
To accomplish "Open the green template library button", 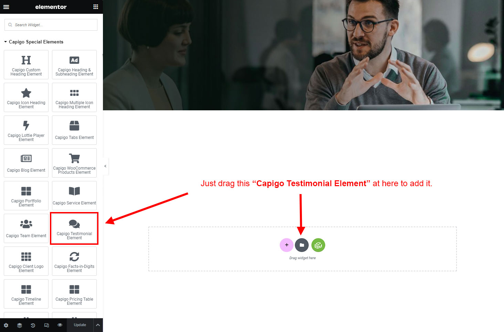I will click(318, 245).
